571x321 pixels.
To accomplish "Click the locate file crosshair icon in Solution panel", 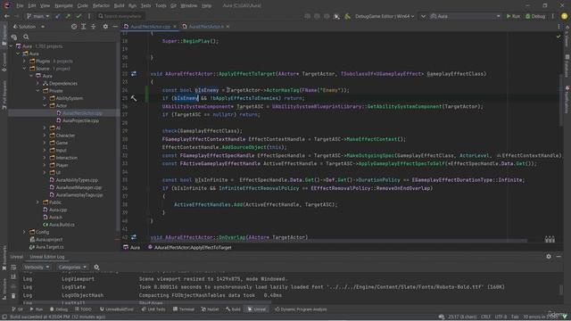I will click(74, 27).
